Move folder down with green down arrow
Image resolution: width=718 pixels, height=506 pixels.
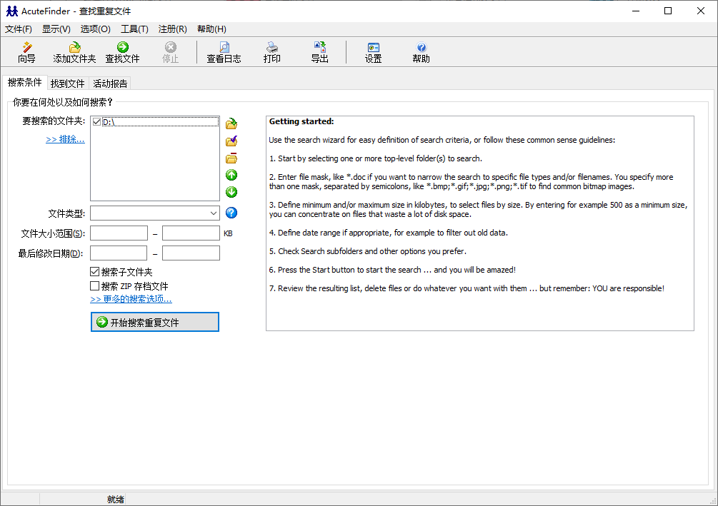tap(231, 192)
